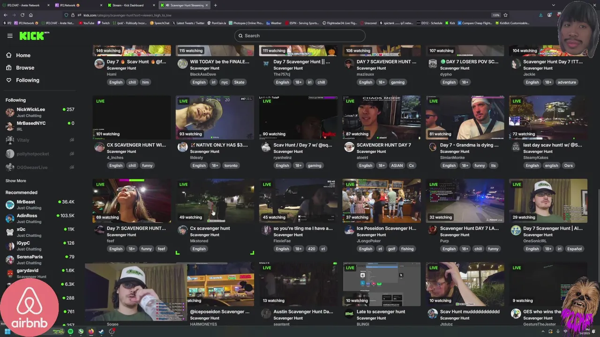The image size is (600, 337).
Task: Click the BlackAssDave streamer avatar
Action: [x=182, y=64]
